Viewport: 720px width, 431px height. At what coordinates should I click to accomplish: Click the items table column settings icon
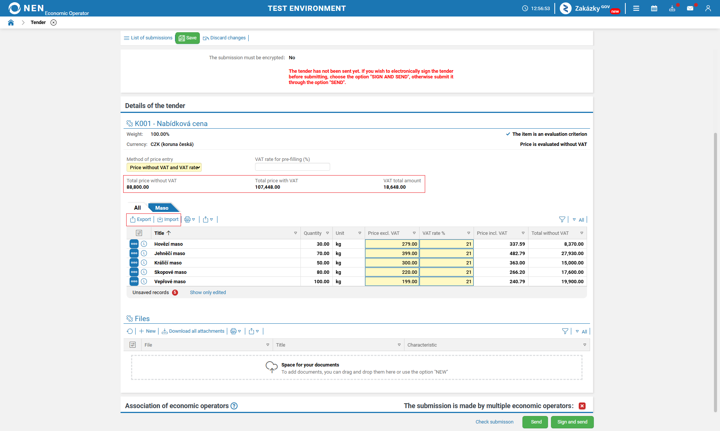pos(139,233)
